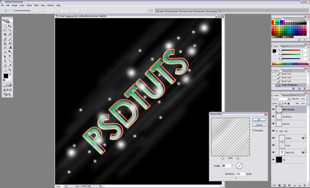Swap foreground and background colors
Screen dimensions: 310x188
[x=10, y=74]
